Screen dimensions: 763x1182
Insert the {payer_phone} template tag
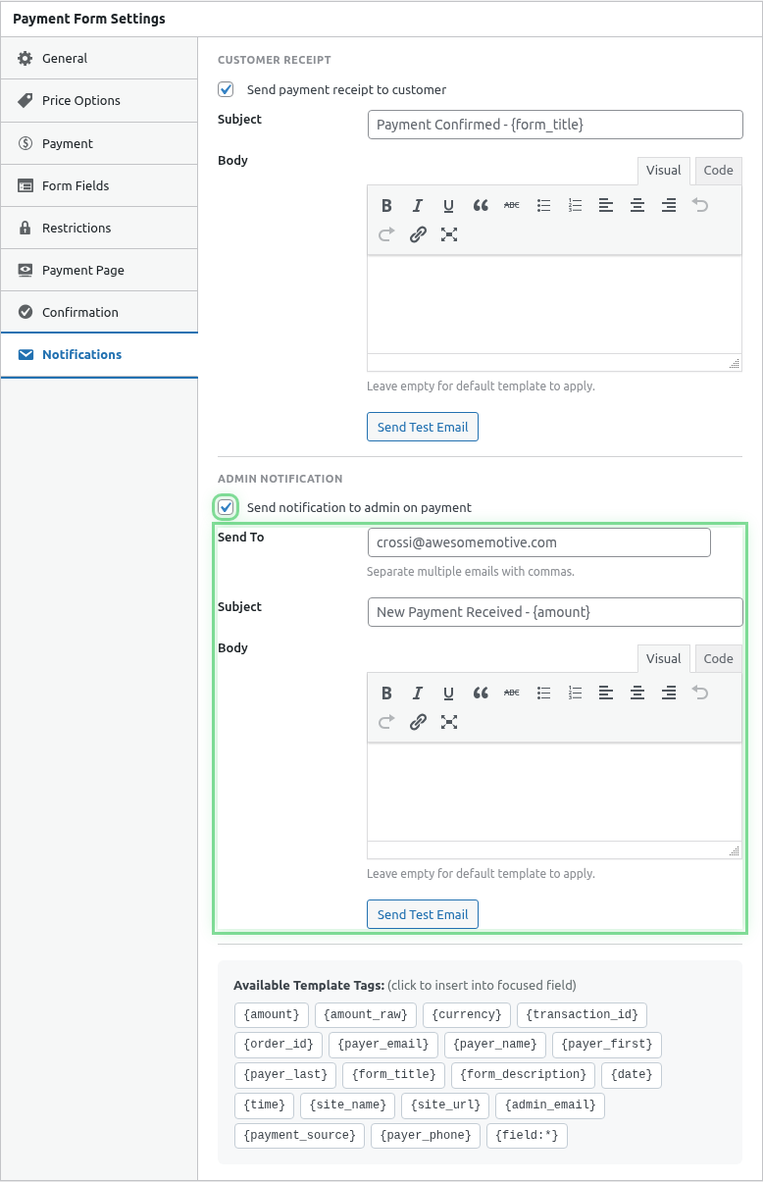(427, 1136)
